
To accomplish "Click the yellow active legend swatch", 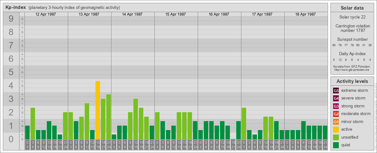I will pyautogui.click(x=336, y=129).
